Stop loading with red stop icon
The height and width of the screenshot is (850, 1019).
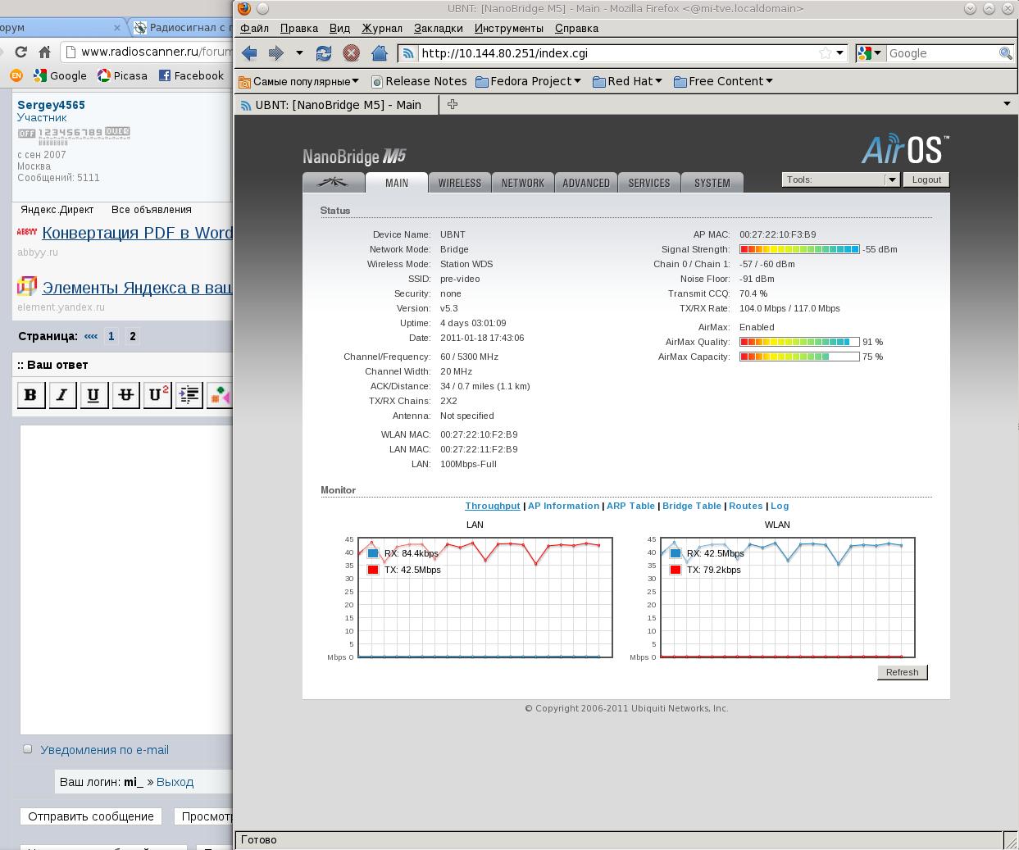(x=351, y=53)
